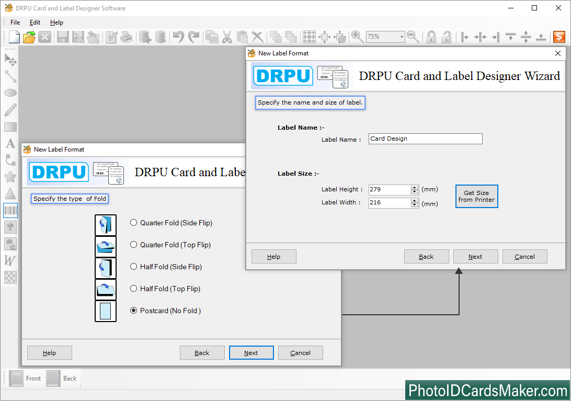Select Postcard (No Fold) radio button
Image resolution: width=571 pixels, height=401 pixels.
point(134,311)
